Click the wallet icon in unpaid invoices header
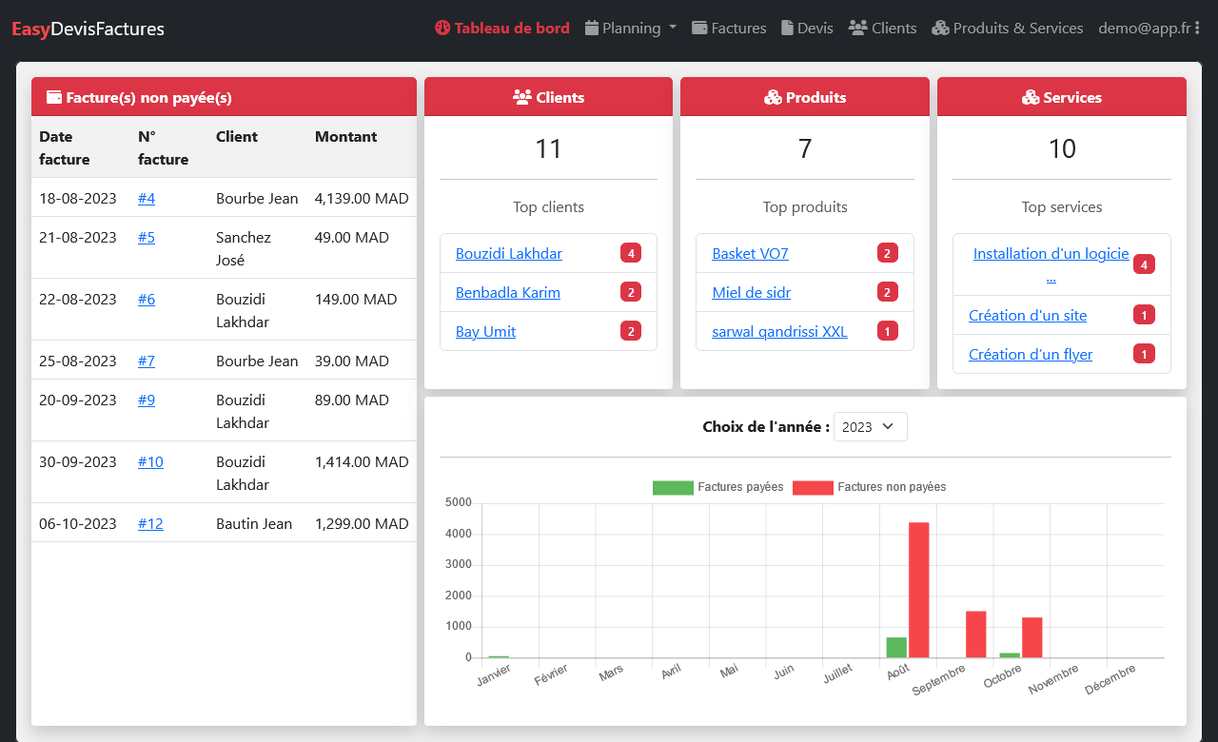The width and height of the screenshot is (1218, 742). coord(54,97)
